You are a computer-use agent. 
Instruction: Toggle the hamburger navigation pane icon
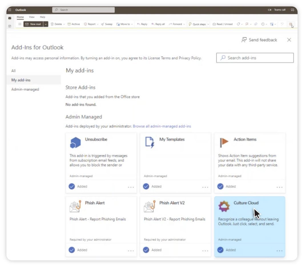20,24
